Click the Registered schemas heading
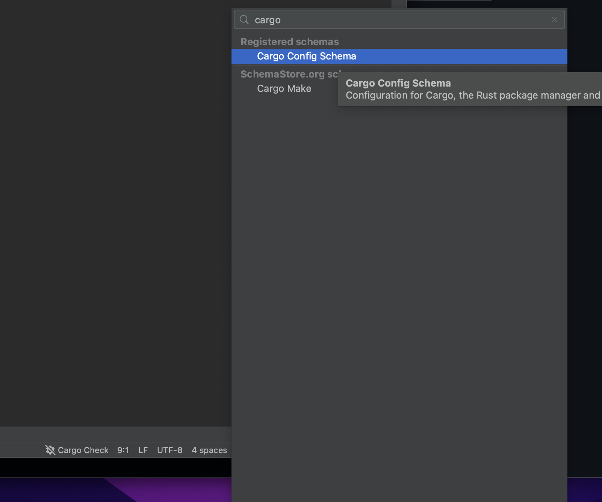 coord(290,42)
